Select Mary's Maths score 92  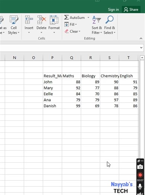pyautogui.click(x=72, y=88)
